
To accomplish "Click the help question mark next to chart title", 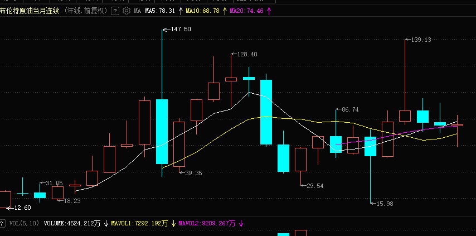I will coord(115,11).
